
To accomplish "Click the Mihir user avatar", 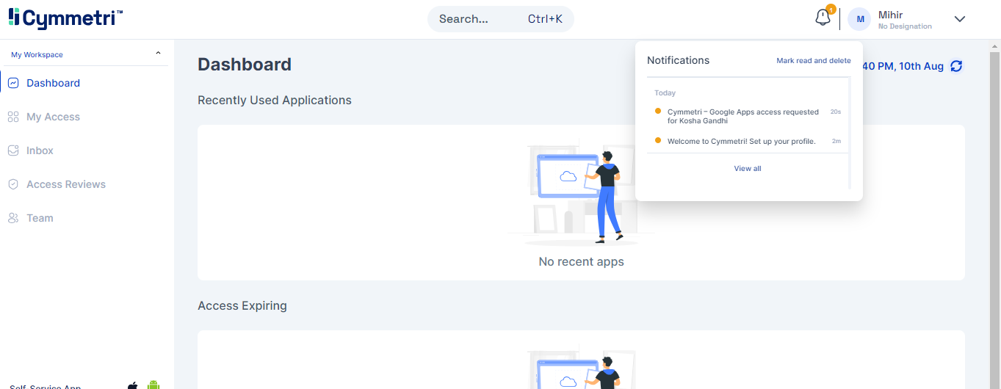I will [x=859, y=19].
